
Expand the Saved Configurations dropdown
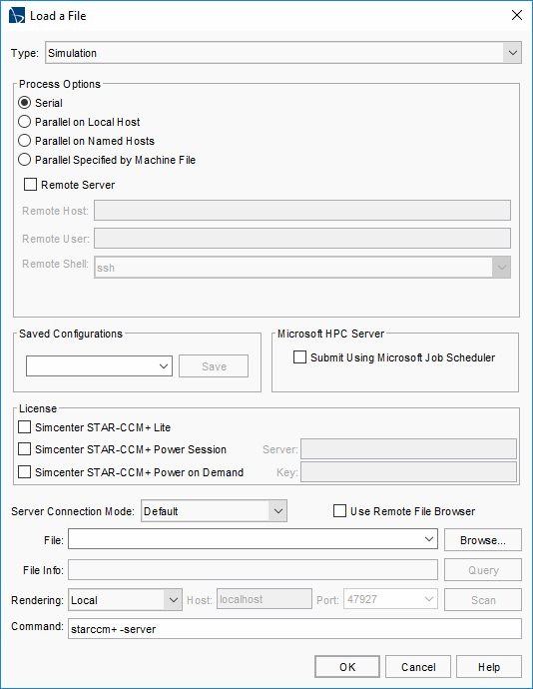pos(99,366)
